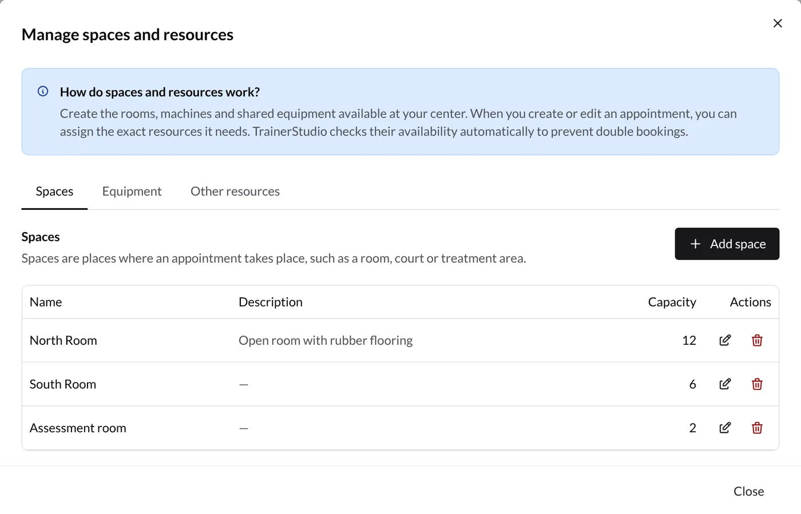Delete the South Room space
801x514 pixels.
coord(757,384)
